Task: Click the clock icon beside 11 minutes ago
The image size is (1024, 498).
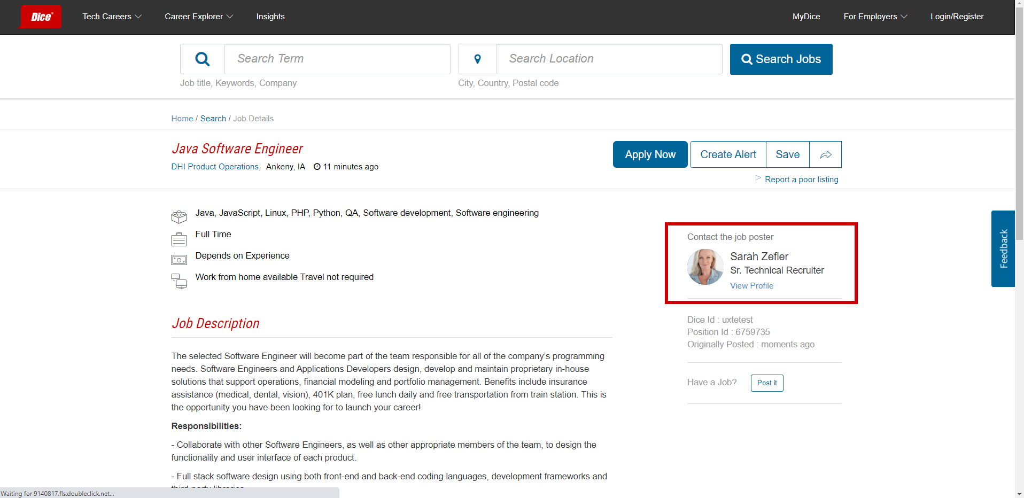Action: (316, 167)
